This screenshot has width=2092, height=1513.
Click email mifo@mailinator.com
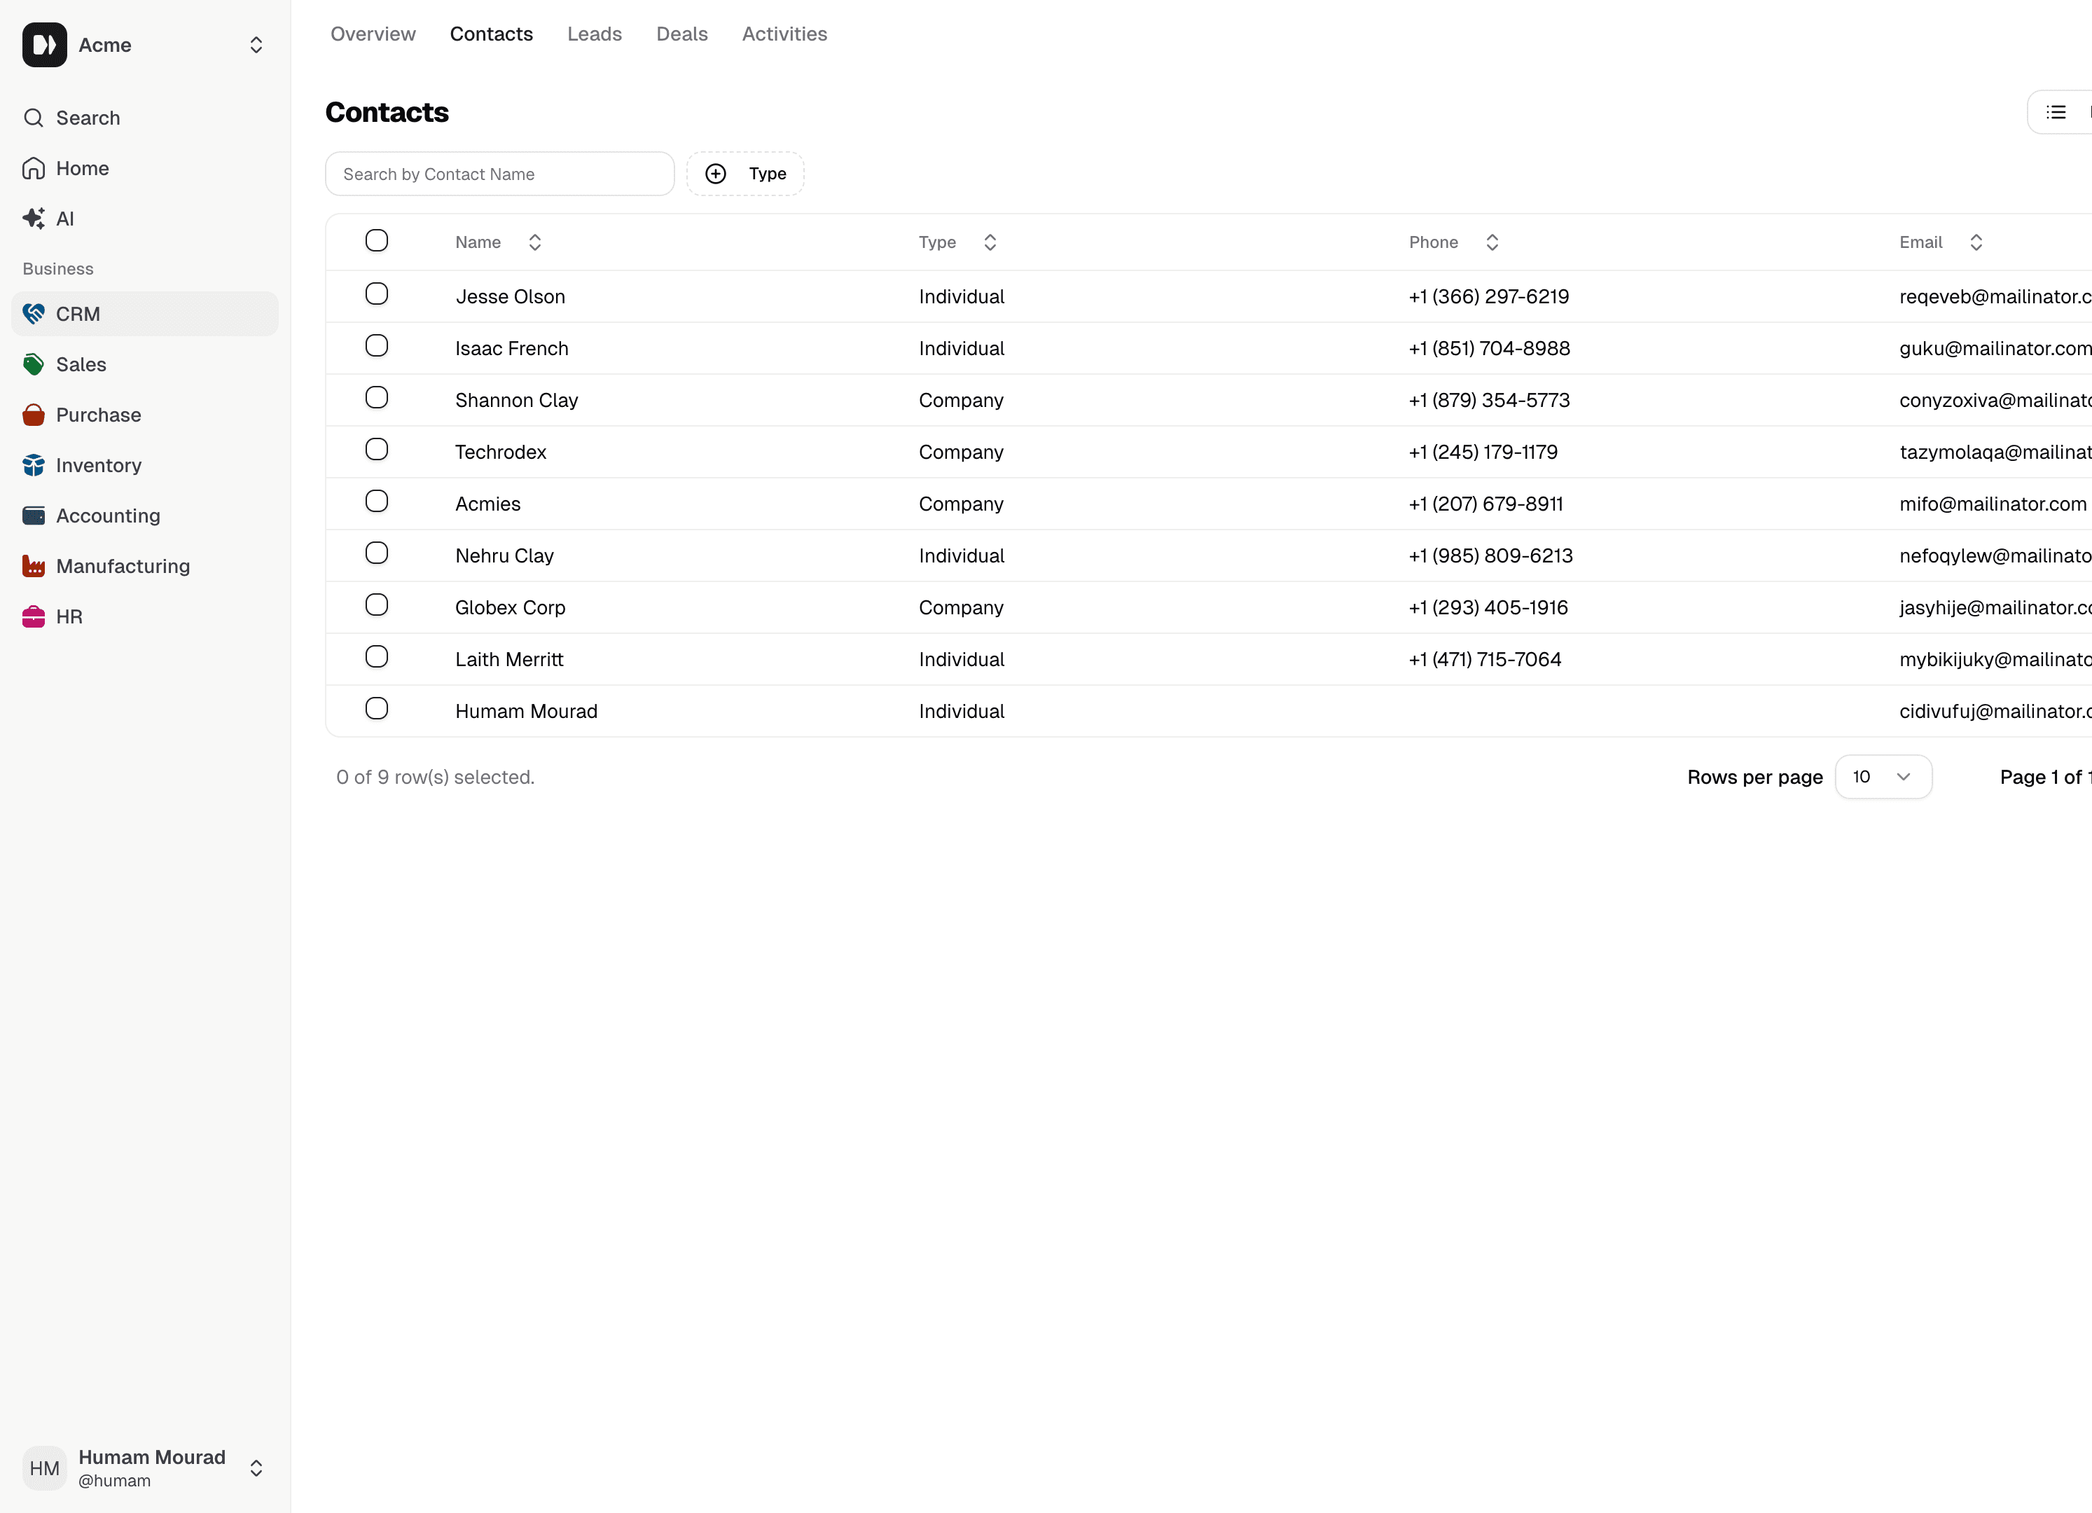tap(1993, 504)
